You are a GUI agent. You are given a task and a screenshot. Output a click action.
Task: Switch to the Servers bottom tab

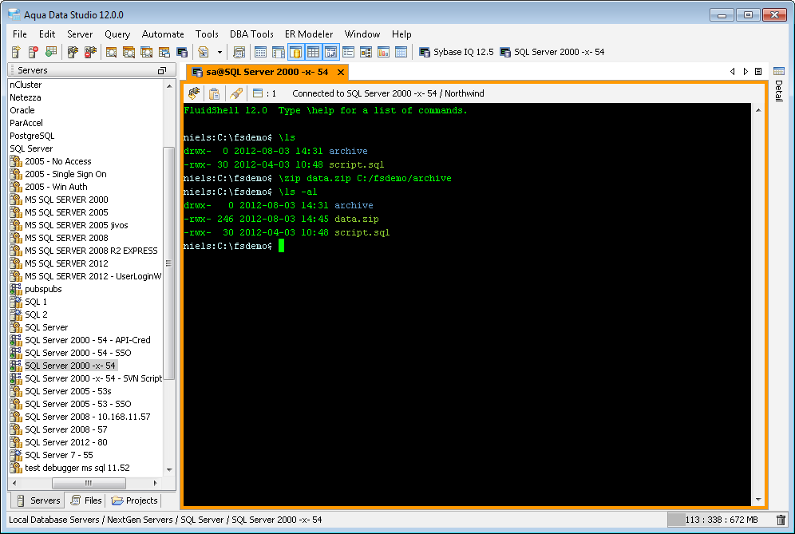pyautogui.click(x=38, y=500)
